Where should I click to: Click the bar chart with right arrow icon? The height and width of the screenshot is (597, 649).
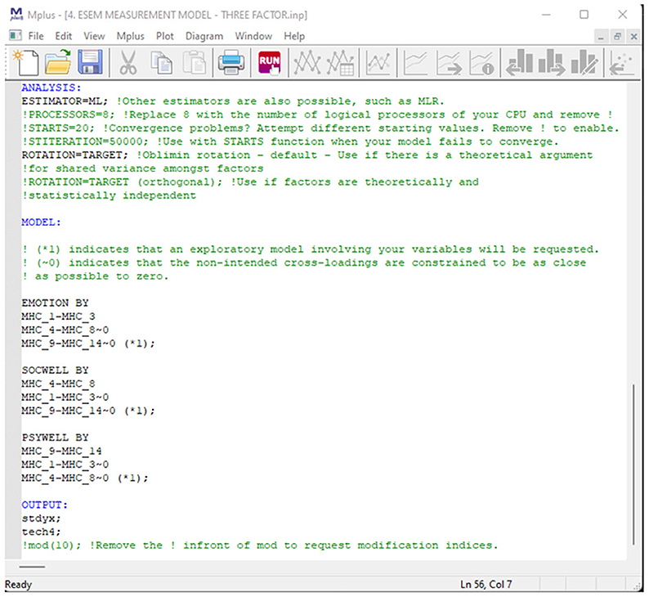coord(551,62)
